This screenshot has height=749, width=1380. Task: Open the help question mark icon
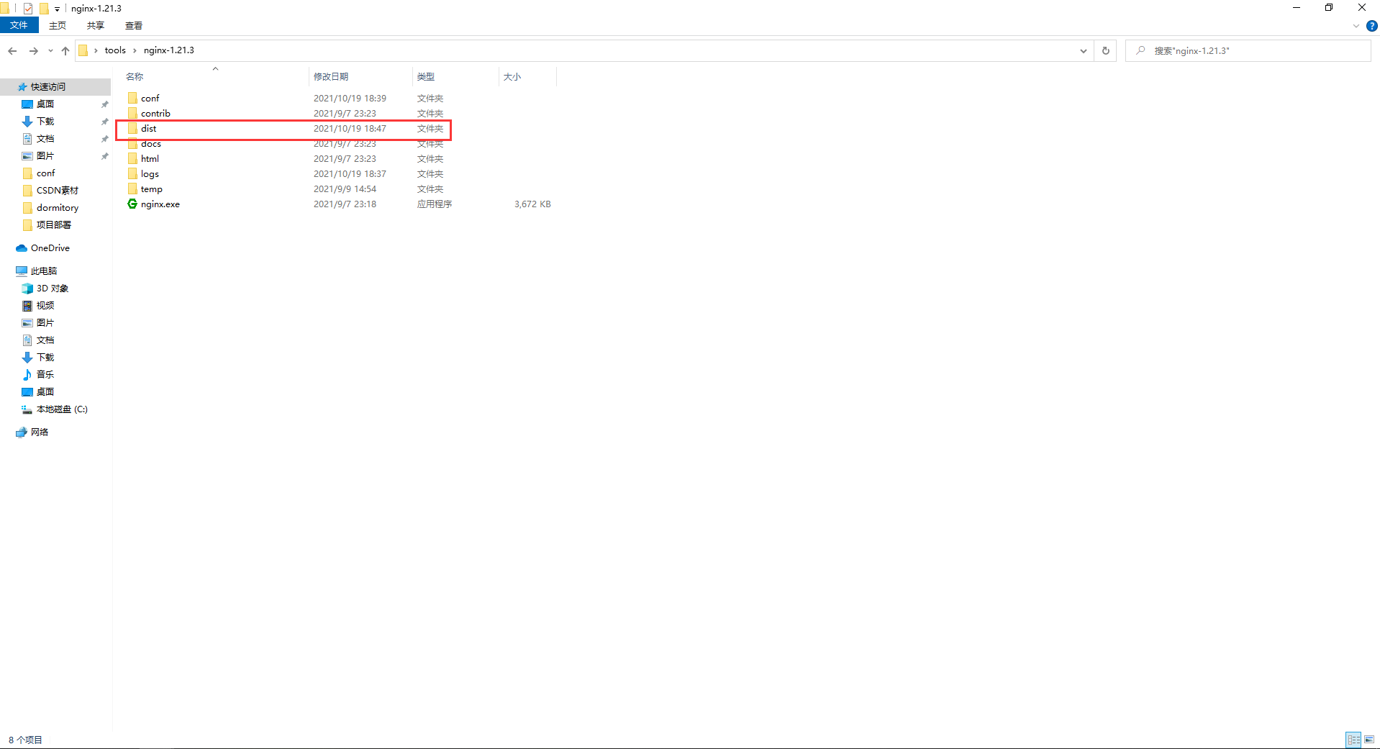point(1371,26)
